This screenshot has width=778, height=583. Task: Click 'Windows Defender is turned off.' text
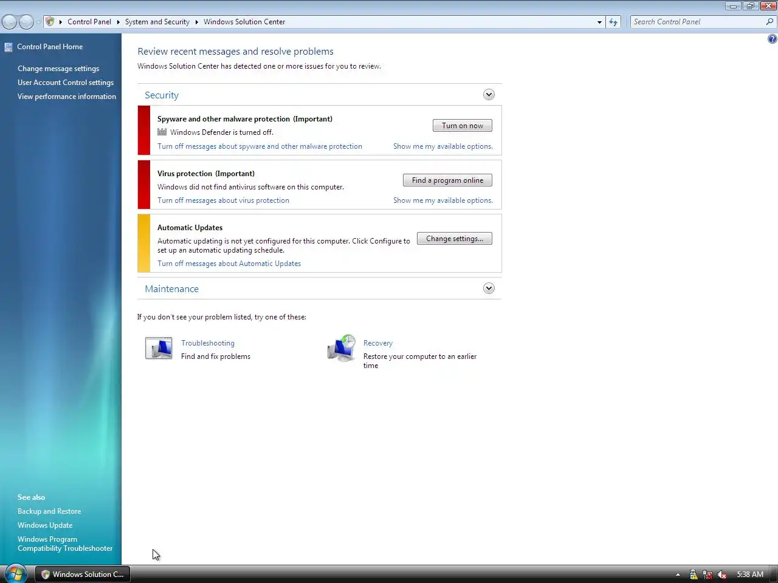pos(222,132)
